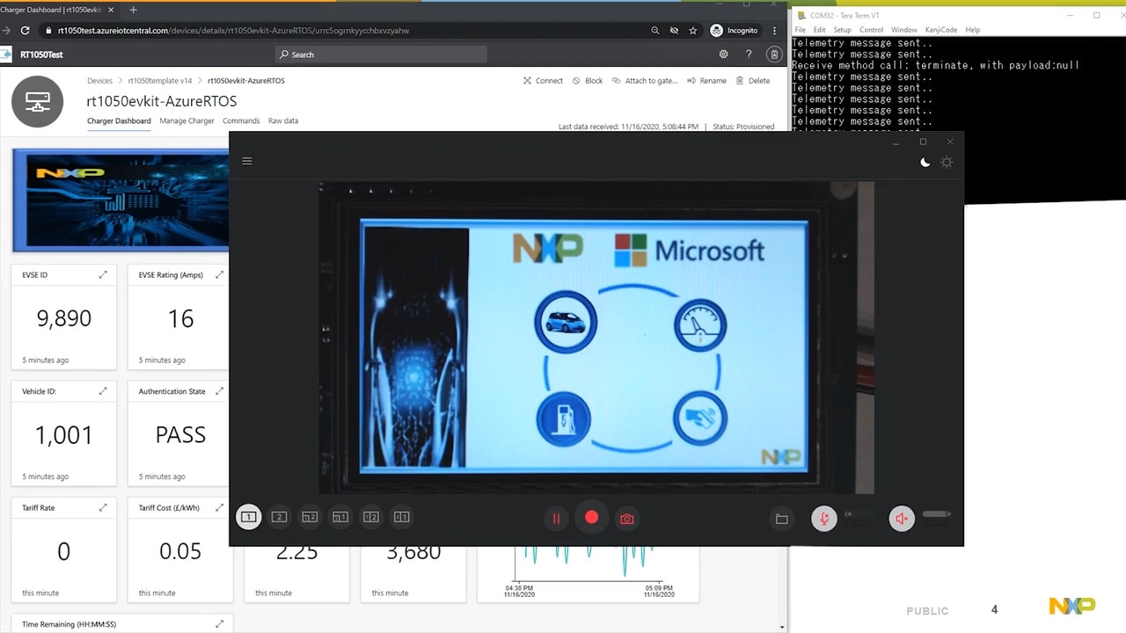This screenshot has width=1126, height=633.
Task: Toggle the microphone mute button
Action: point(823,519)
